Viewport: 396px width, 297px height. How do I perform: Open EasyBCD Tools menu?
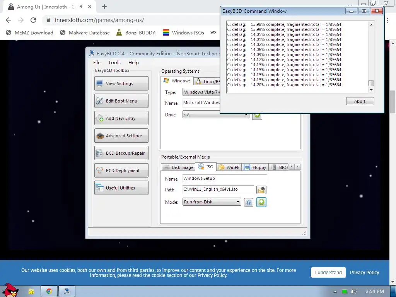[114, 62]
